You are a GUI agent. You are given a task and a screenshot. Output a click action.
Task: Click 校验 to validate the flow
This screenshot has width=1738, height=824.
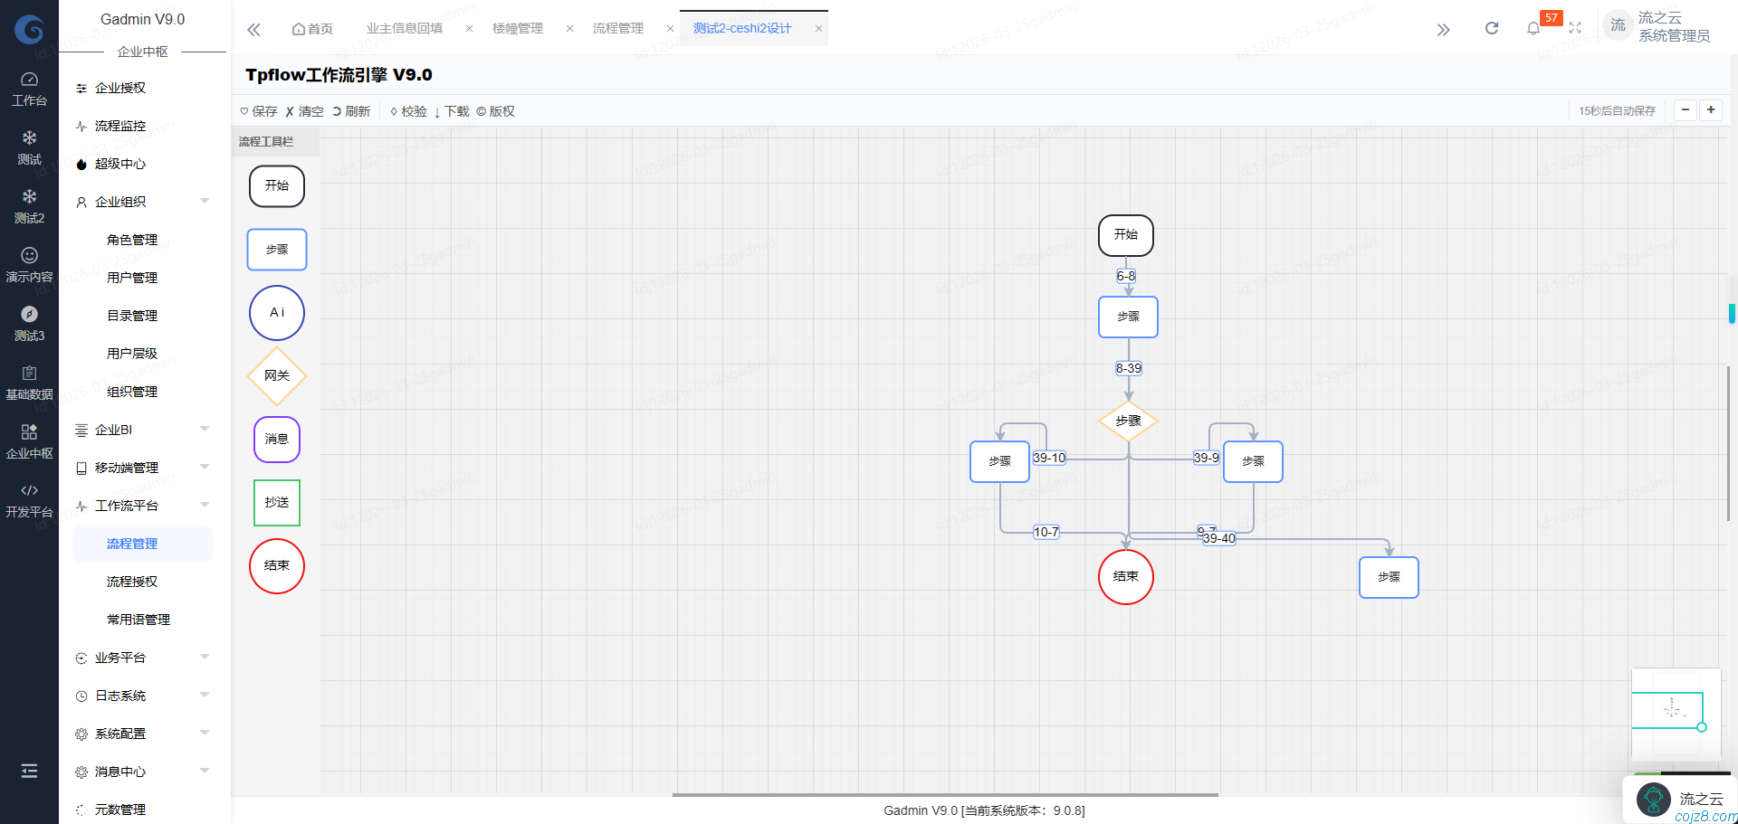408,111
